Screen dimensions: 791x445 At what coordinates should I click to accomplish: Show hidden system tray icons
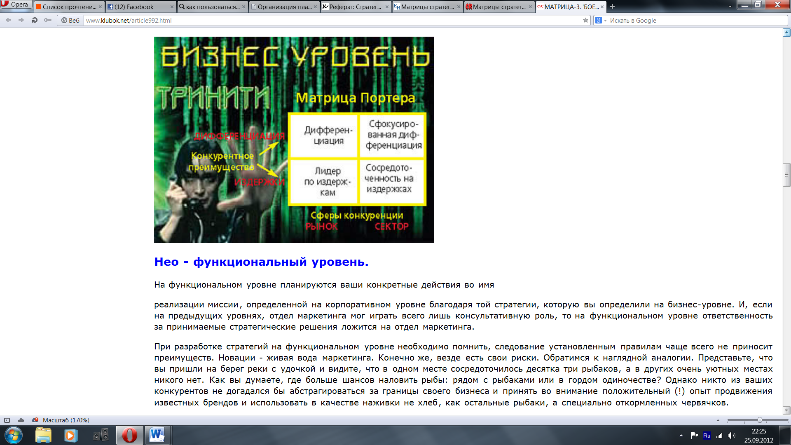[x=681, y=435]
